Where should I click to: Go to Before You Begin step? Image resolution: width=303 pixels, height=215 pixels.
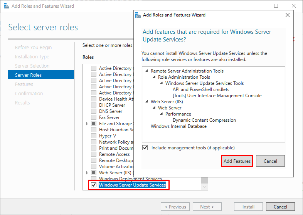pos(34,47)
